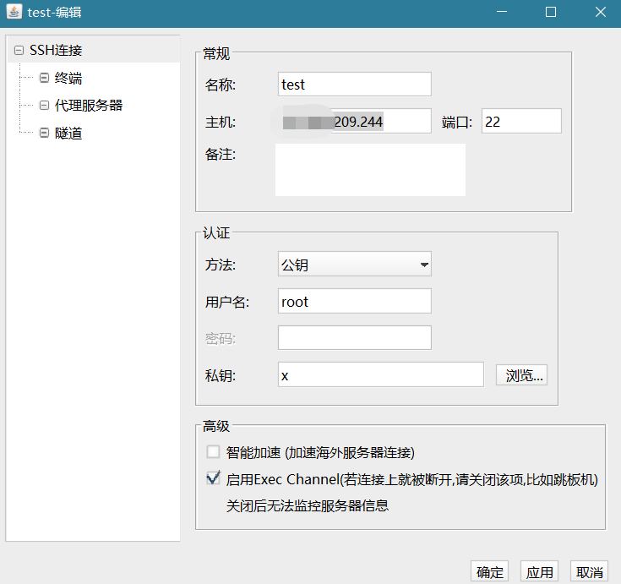Click the 代理服务器 node's tree icon
The image size is (621, 584).
click(44, 106)
